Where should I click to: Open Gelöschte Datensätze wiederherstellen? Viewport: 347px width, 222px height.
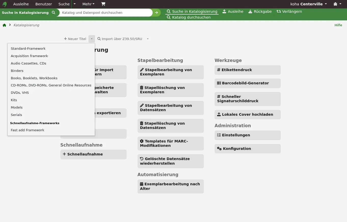171,161
